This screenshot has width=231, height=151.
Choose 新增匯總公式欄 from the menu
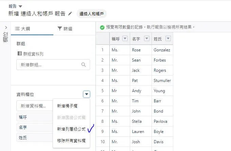[x=71, y=118]
